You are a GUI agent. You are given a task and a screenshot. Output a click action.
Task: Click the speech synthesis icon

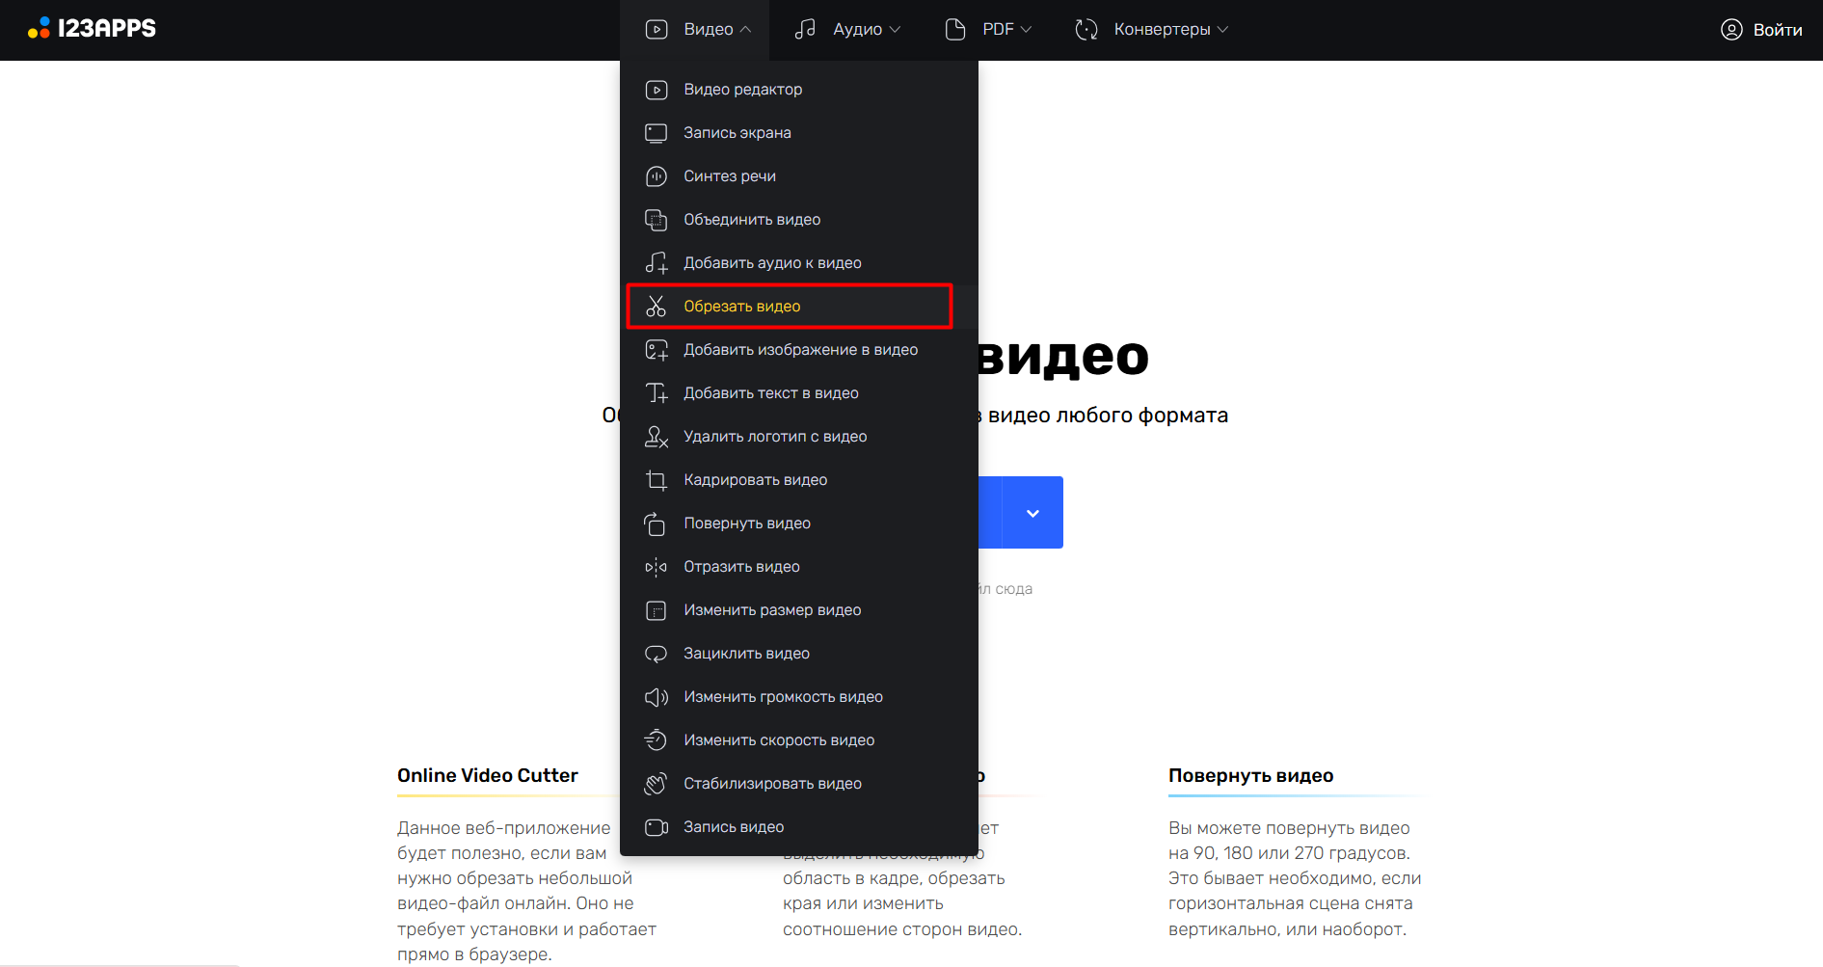tap(656, 176)
